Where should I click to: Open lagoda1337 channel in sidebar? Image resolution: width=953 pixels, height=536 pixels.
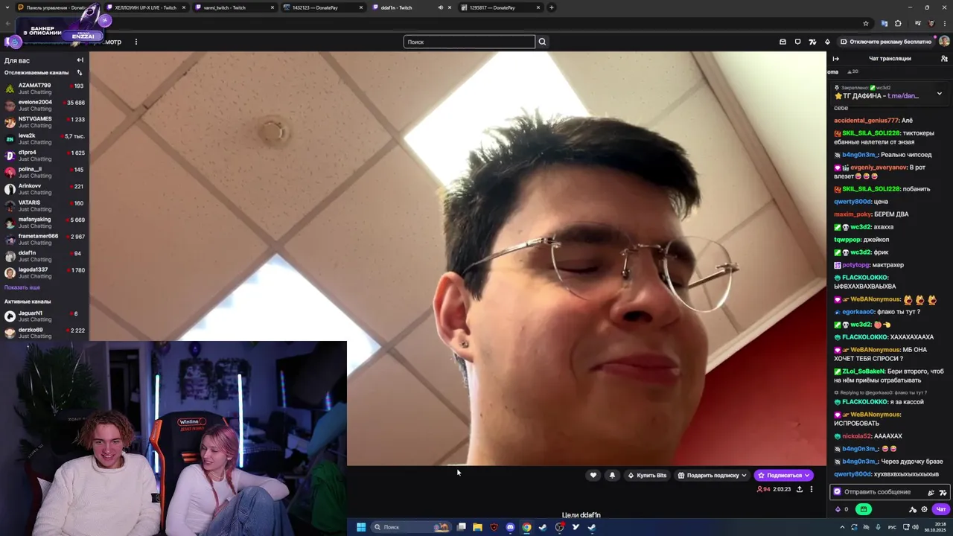pyautogui.click(x=45, y=273)
